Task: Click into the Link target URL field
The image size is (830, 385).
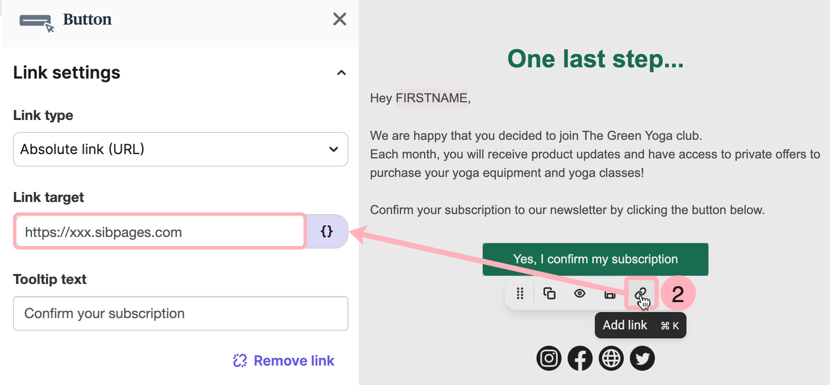Action: [160, 232]
